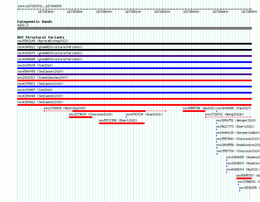Click ruler position 167393800
The width and height of the screenshot is (260, 202).
46,12
